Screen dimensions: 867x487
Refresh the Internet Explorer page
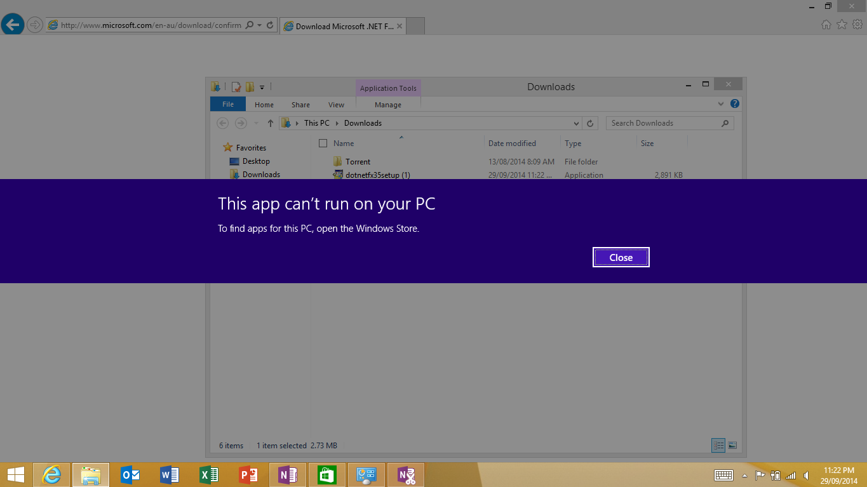pyautogui.click(x=270, y=25)
